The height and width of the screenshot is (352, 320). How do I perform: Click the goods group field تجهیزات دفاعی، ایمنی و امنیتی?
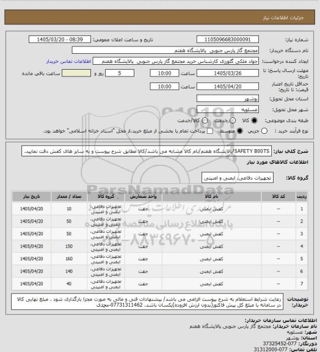238,178
